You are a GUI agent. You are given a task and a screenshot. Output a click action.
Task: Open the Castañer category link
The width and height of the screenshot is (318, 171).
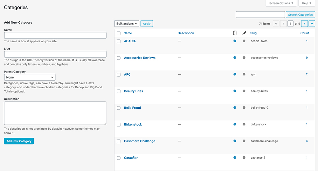click(131, 158)
